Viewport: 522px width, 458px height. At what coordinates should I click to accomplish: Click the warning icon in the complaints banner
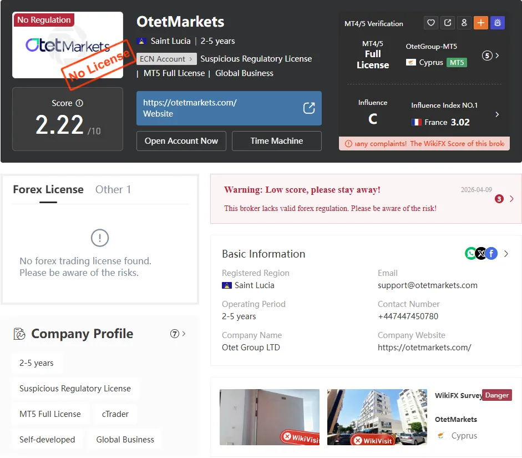(x=348, y=144)
